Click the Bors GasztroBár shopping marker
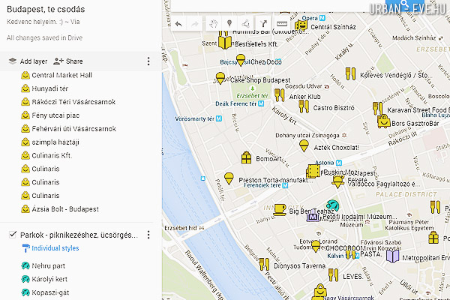 tap(384, 121)
